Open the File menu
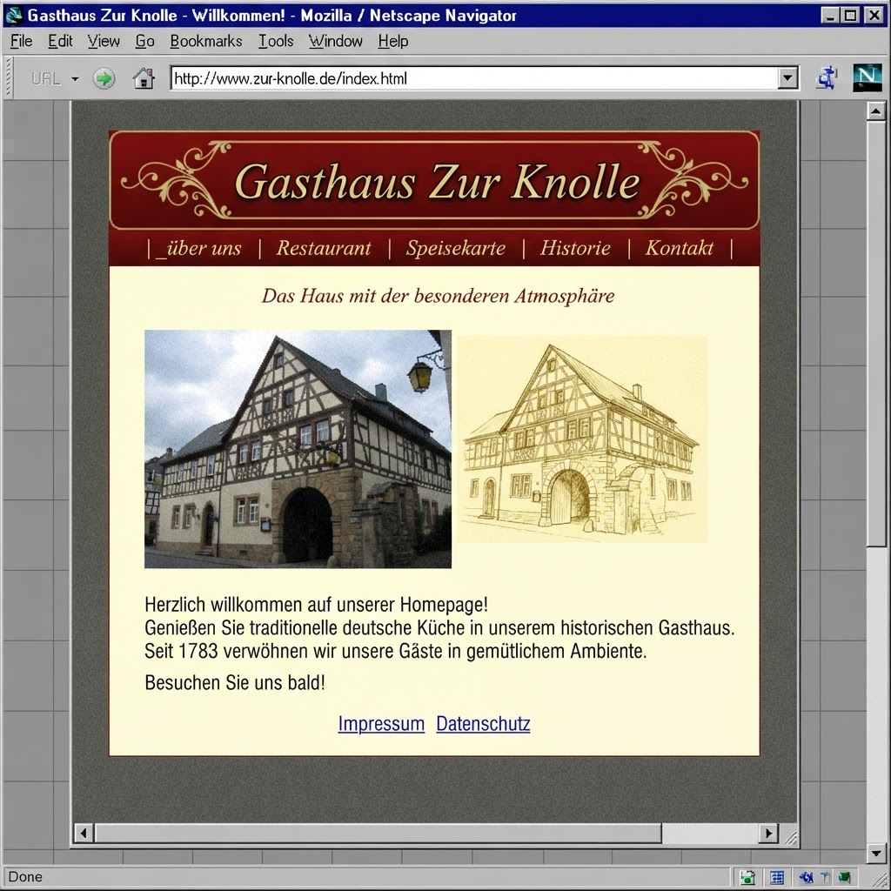The image size is (891, 891). coord(21,42)
